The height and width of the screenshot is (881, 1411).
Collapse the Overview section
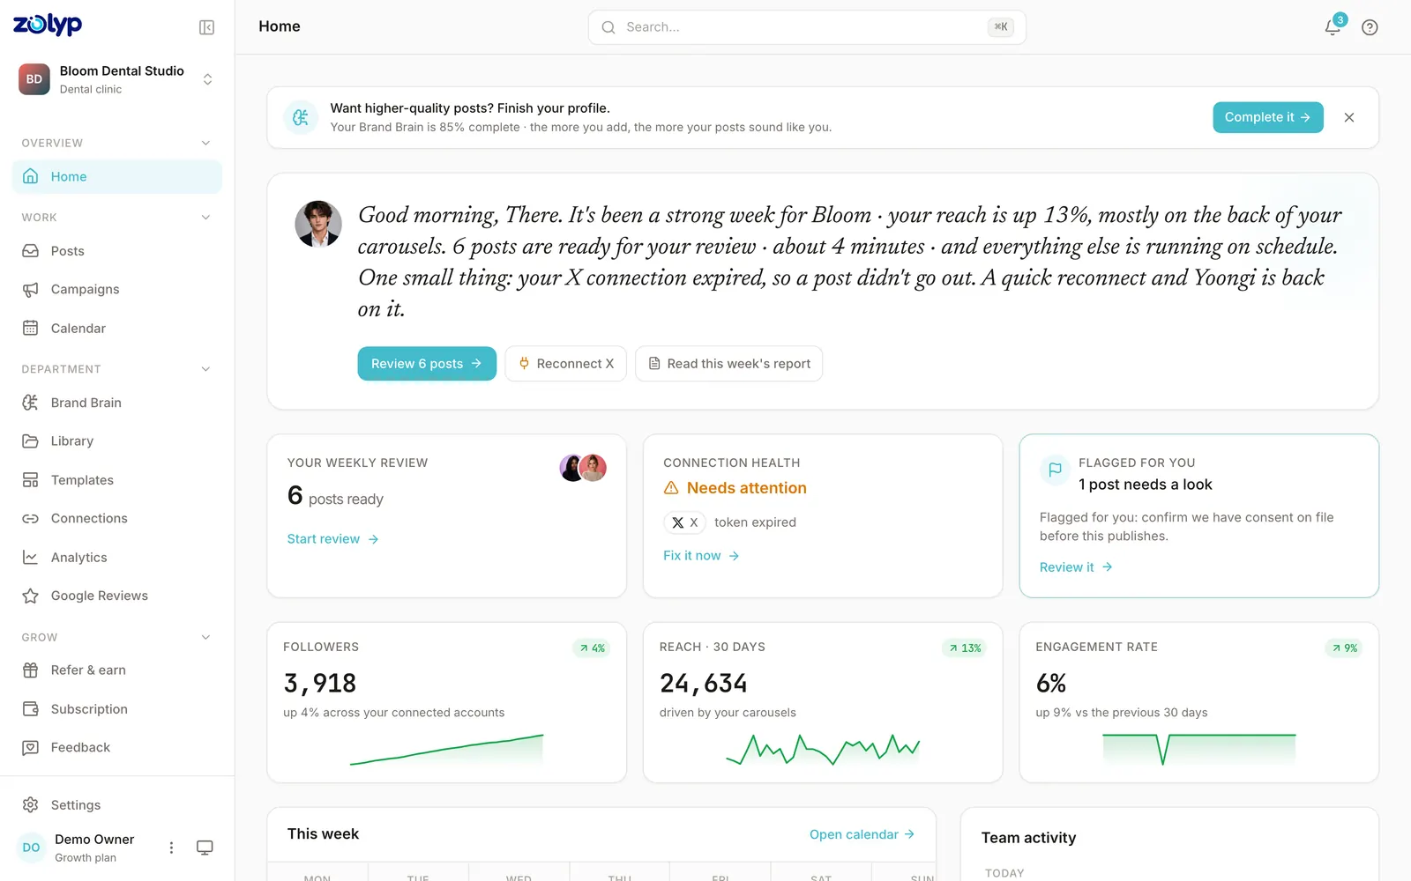point(205,143)
